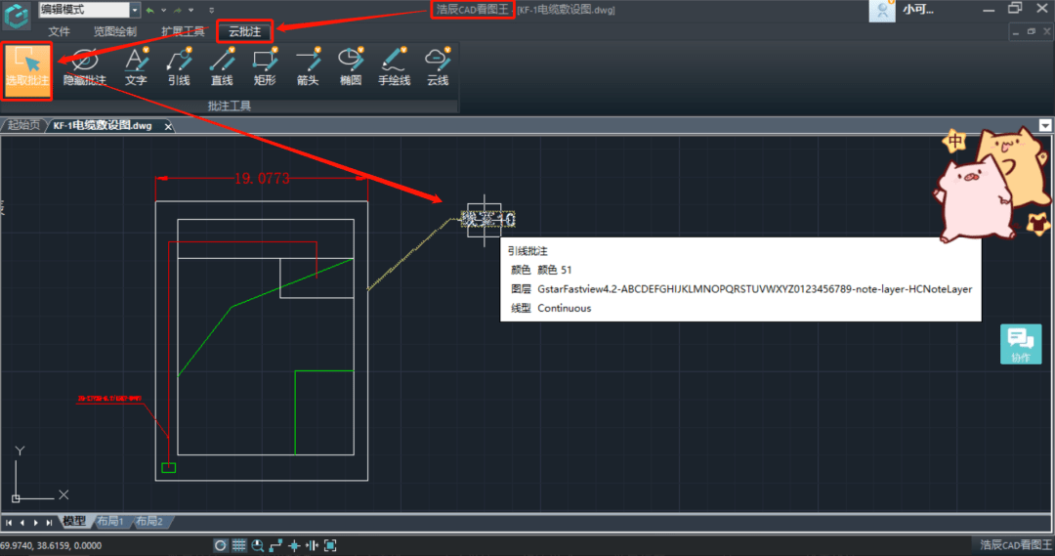Switch to the 览图绘制 ribbon tab
The width and height of the screenshot is (1055, 556).
click(x=115, y=31)
